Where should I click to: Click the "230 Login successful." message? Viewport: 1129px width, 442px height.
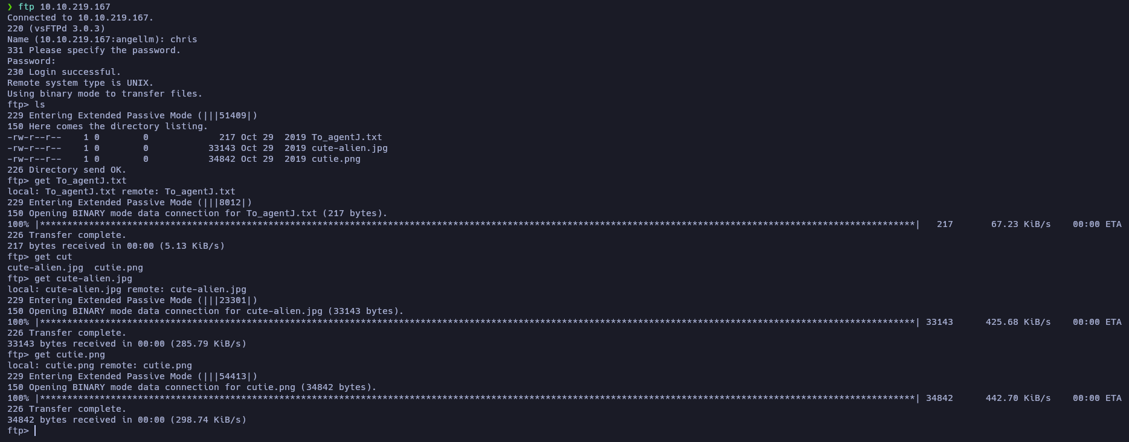[64, 72]
